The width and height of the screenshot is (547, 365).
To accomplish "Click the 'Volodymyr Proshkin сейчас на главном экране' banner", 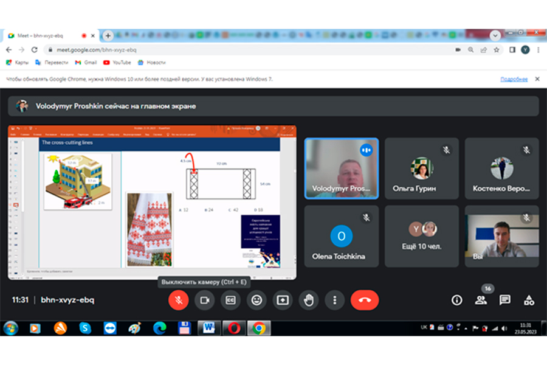I will [273, 106].
